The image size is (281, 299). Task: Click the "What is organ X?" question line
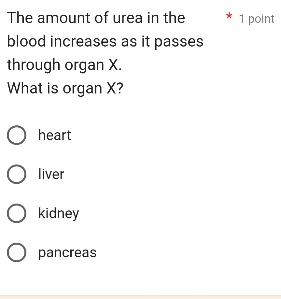pyautogui.click(x=65, y=88)
